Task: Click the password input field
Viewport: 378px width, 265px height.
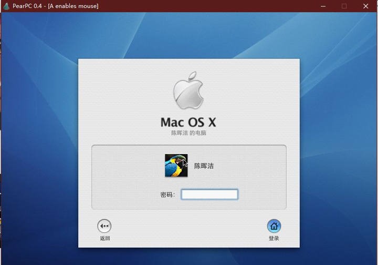Action: pos(209,195)
